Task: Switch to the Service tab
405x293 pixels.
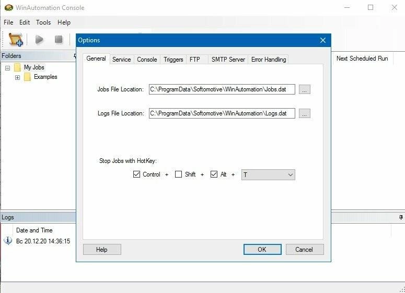Action: pos(121,60)
